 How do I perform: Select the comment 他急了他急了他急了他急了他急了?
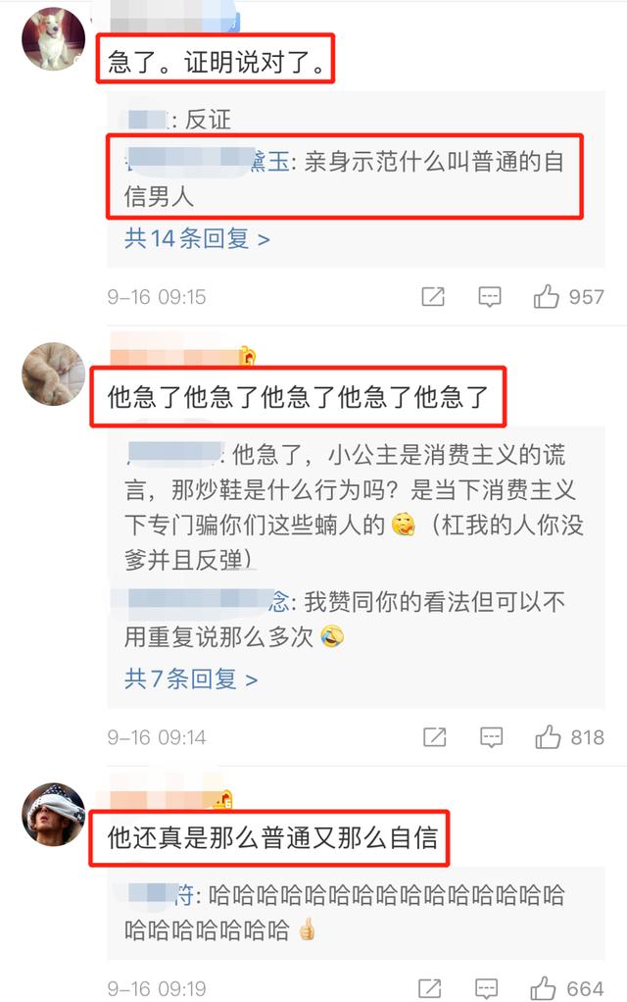(x=298, y=397)
